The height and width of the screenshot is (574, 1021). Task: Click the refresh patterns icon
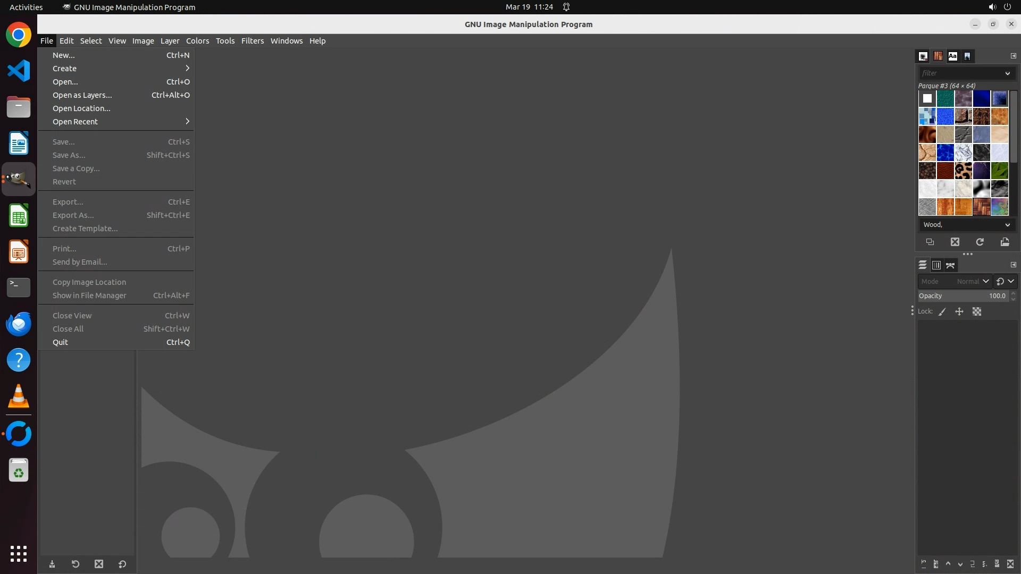pyautogui.click(x=980, y=242)
